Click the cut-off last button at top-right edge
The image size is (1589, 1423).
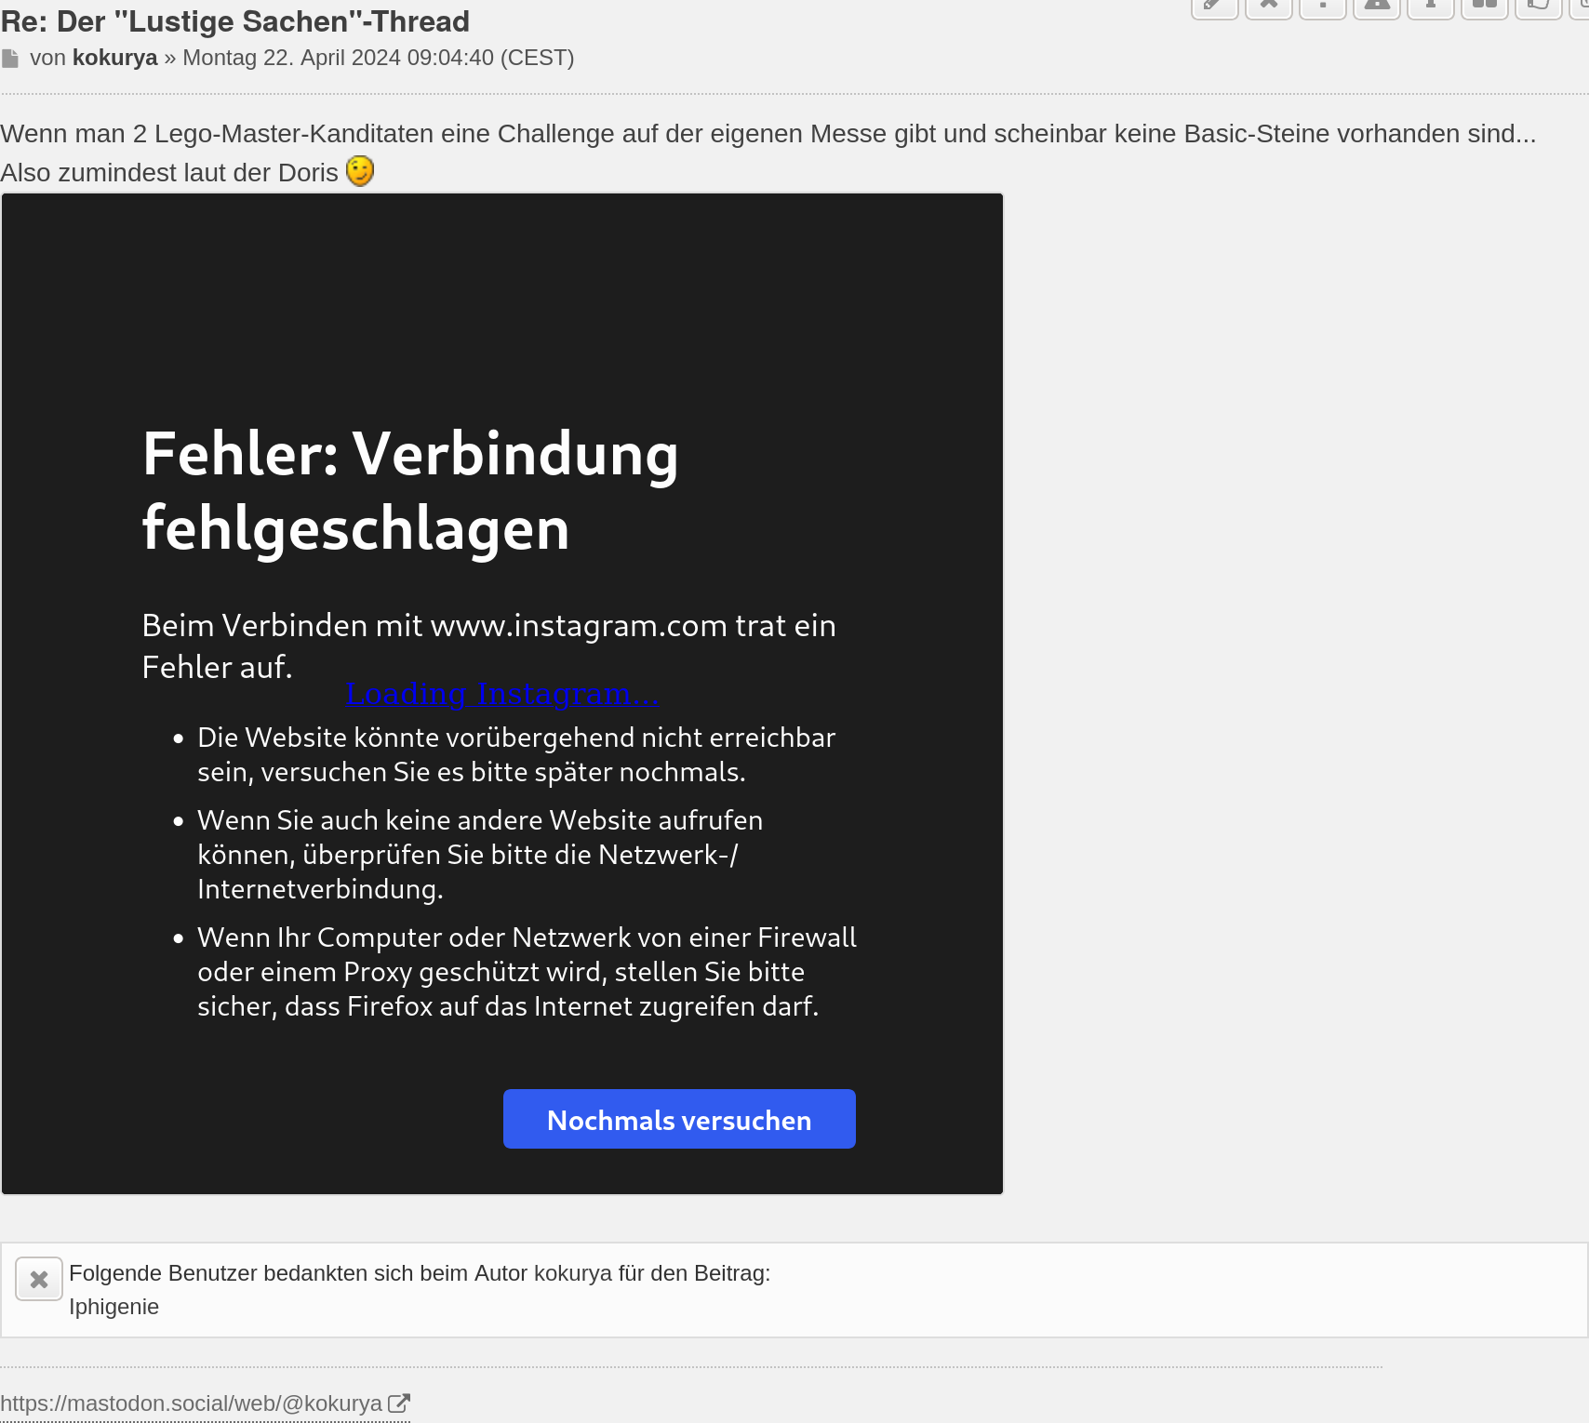click(1581, 6)
